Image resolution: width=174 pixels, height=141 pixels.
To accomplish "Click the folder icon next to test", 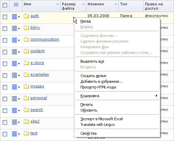I will pyautogui.click(x=26, y=133).
